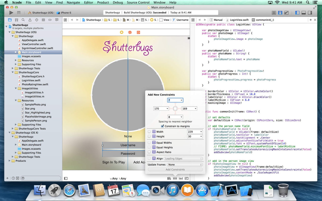This screenshot has height=201, width=322.
Task: Open the Breakpoint navigator icon
Action: coord(50,20)
